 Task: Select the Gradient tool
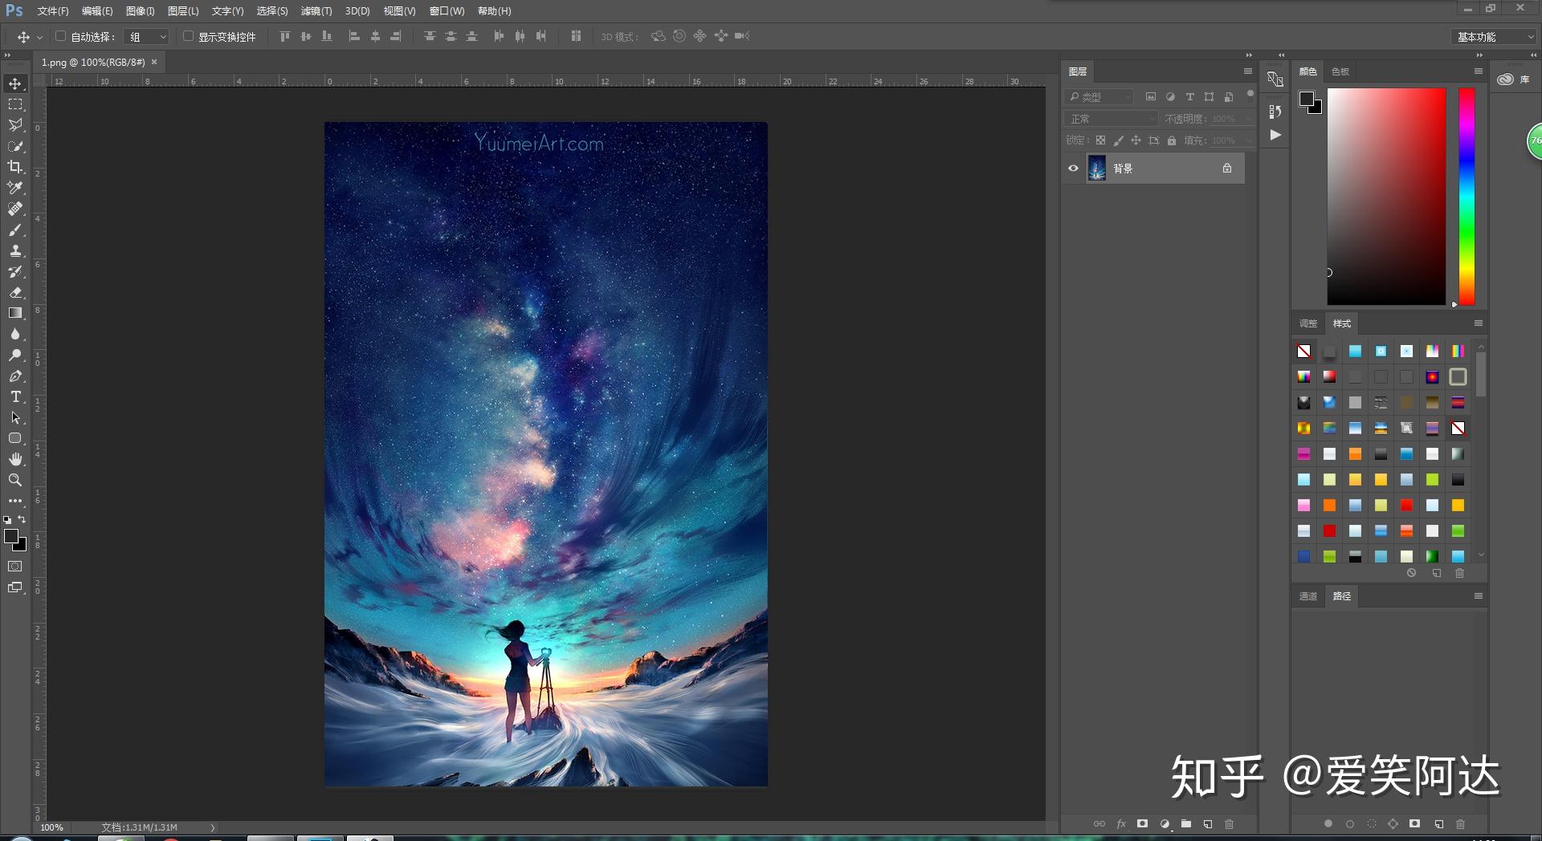point(15,313)
